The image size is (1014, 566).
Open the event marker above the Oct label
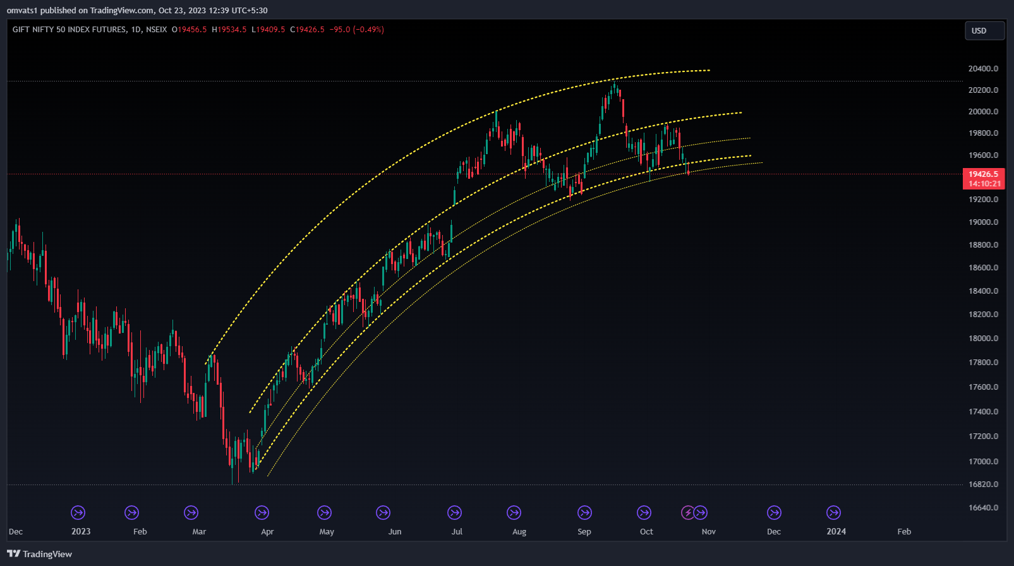coord(644,512)
